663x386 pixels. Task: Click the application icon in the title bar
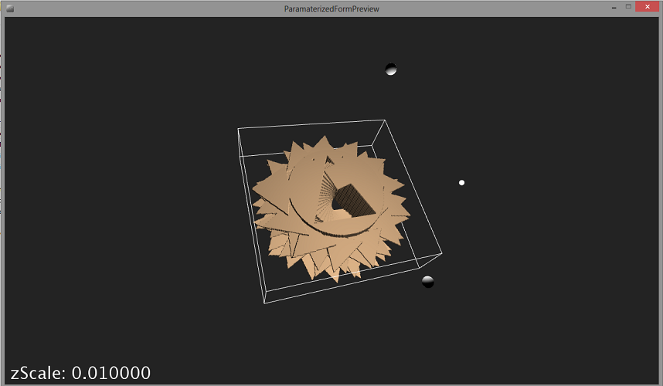[x=10, y=8]
